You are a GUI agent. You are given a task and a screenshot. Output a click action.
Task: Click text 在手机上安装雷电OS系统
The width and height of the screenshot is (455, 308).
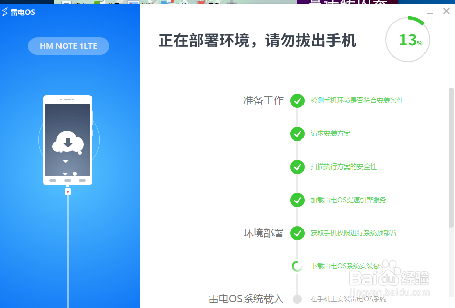pyautogui.click(x=348, y=299)
